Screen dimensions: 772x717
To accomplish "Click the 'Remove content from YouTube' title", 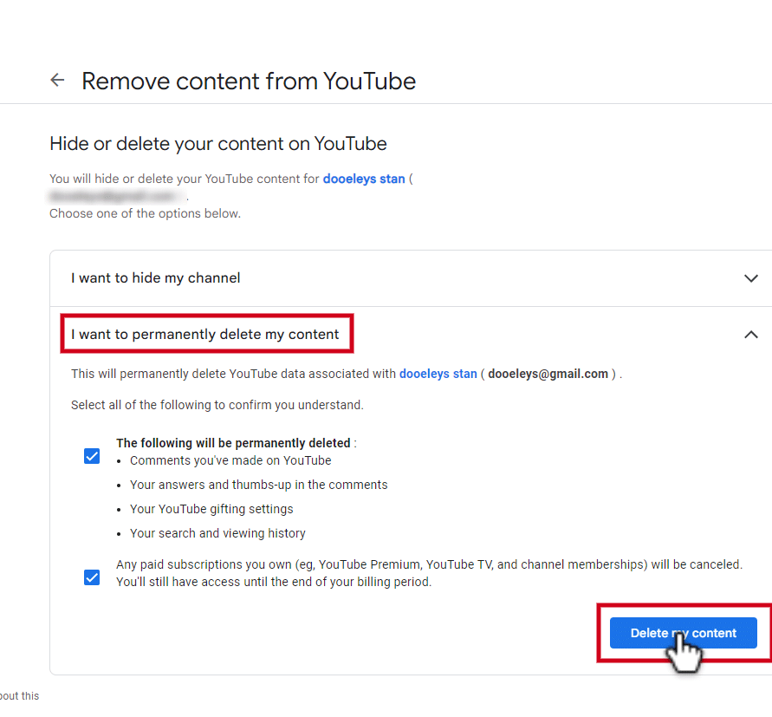I will (x=249, y=81).
